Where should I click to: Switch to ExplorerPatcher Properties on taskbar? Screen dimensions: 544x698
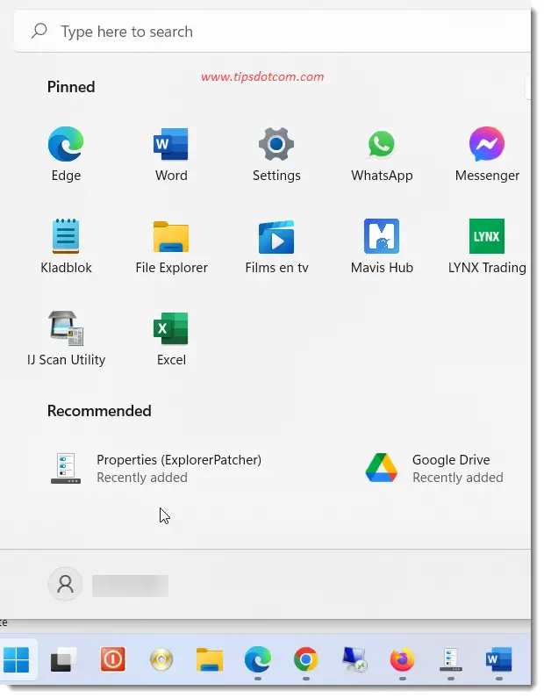[x=451, y=659]
